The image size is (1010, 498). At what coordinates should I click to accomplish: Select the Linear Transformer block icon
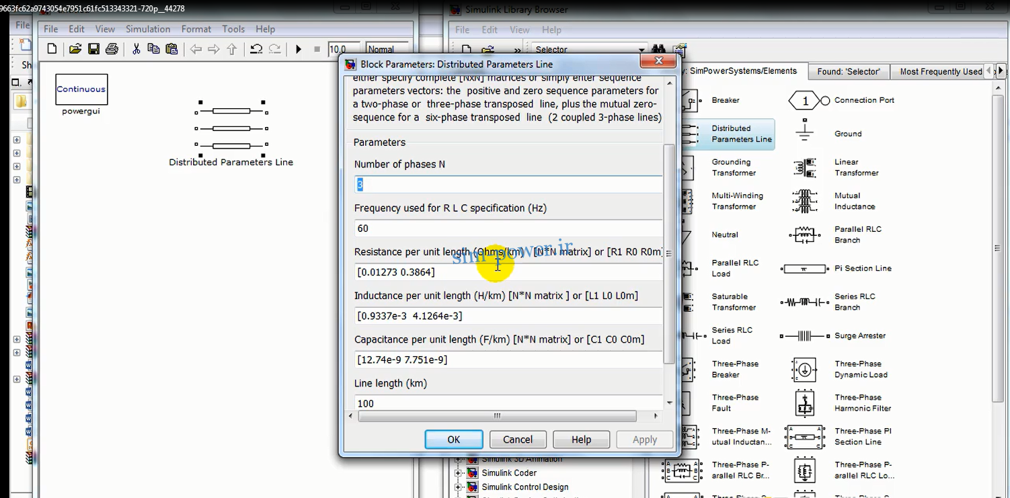pyautogui.click(x=804, y=167)
